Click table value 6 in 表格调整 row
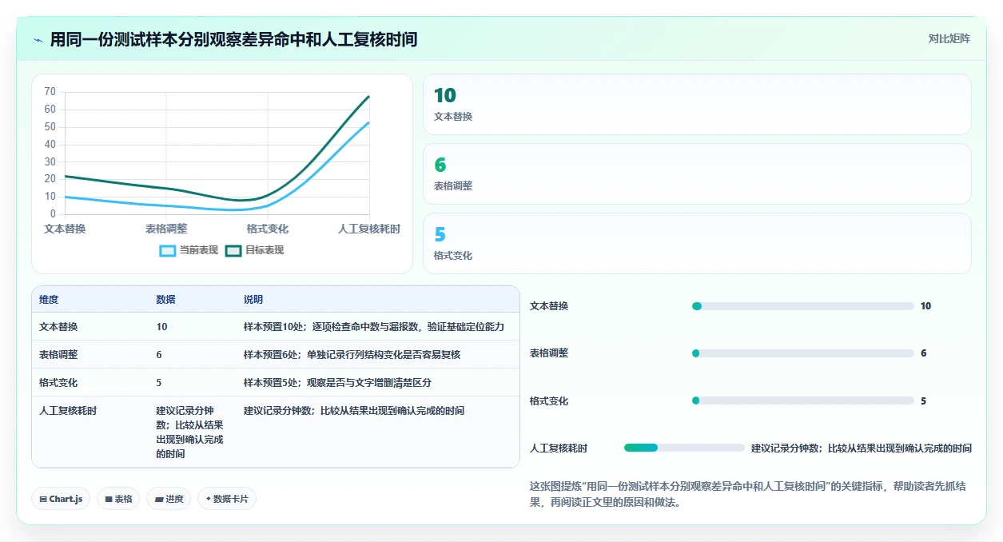1003x542 pixels. tap(159, 355)
